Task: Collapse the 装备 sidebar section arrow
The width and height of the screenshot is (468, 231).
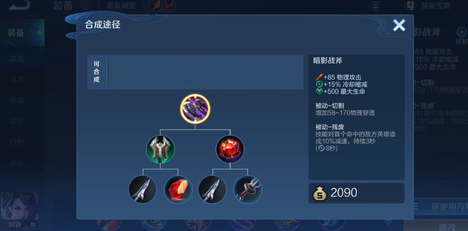Action: pos(39,32)
